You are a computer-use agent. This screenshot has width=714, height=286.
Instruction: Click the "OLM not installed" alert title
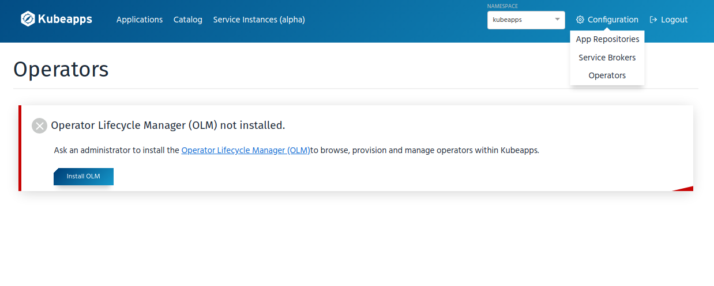(x=168, y=125)
